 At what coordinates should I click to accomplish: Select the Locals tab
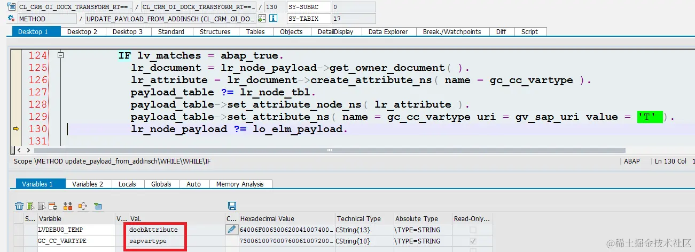[127, 184]
